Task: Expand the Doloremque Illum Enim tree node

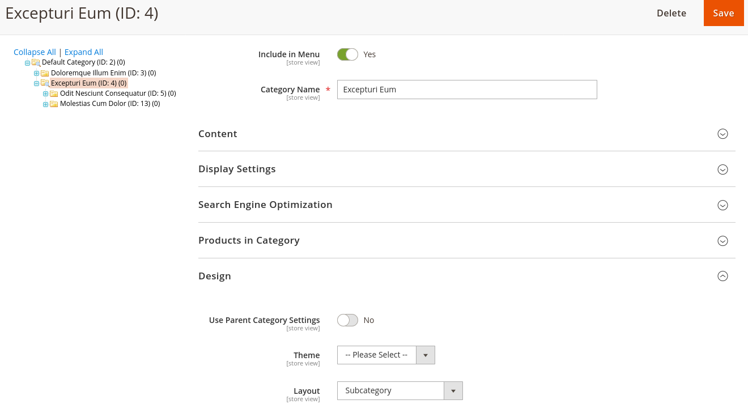Action: pos(37,73)
